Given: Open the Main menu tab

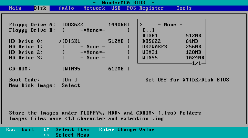Looking at the screenshot, I should (15, 8).
